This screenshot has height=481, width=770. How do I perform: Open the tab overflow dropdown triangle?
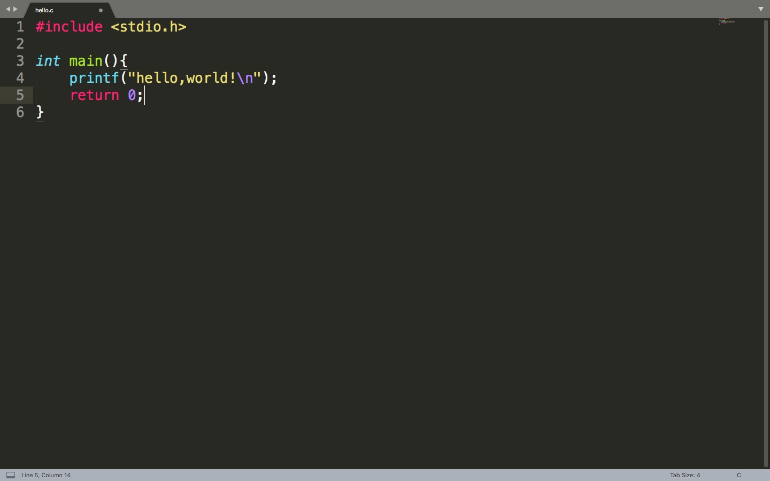click(x=761, y=9)
